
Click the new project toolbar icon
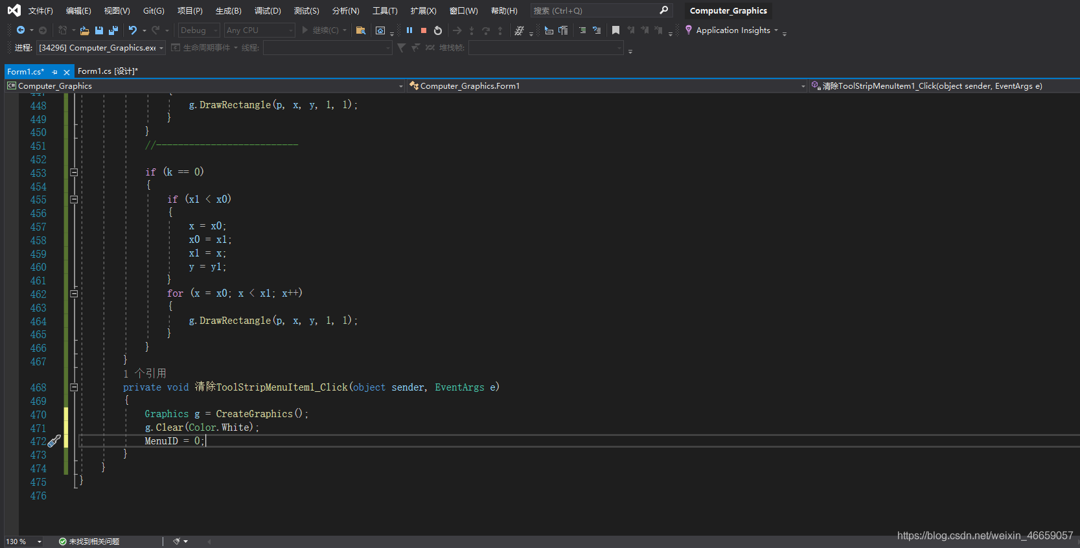coord(63,30)
